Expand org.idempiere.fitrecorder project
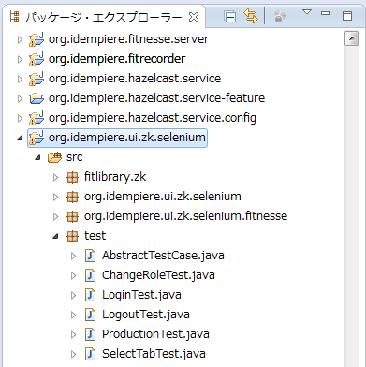Image resolution: width=366 pixels, height=367 pixels. [x=20, y=59]
